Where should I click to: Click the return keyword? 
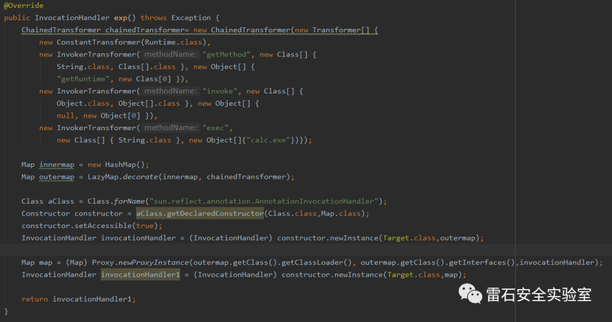click(x=35, y=299)
